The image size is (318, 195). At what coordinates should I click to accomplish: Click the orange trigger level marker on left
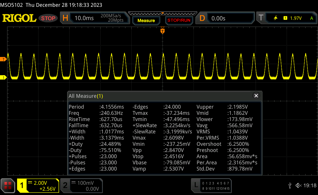coord(3,59)
